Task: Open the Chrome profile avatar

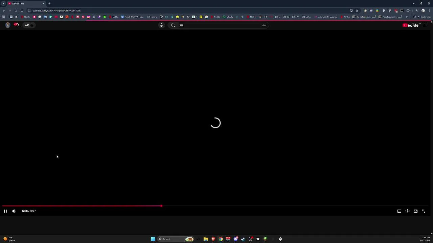Action: coord(423,10)
